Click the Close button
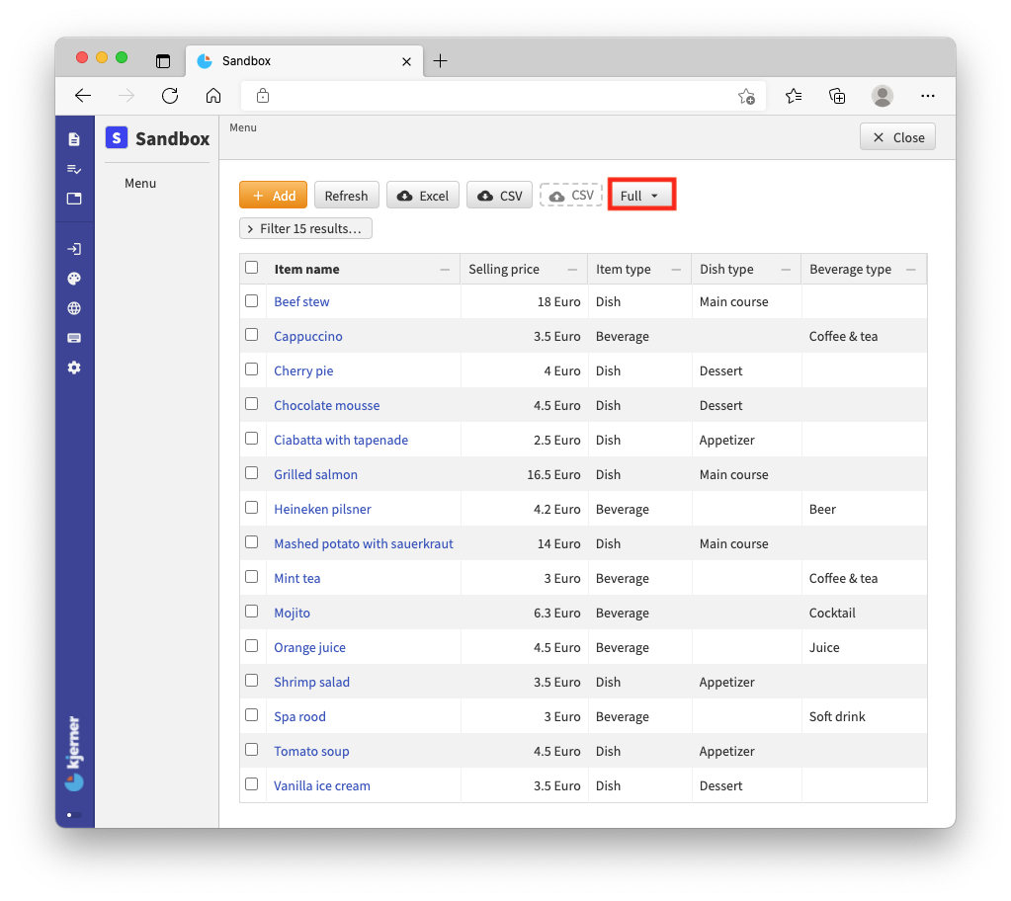 pyautogui.click(x=897, y=137)
